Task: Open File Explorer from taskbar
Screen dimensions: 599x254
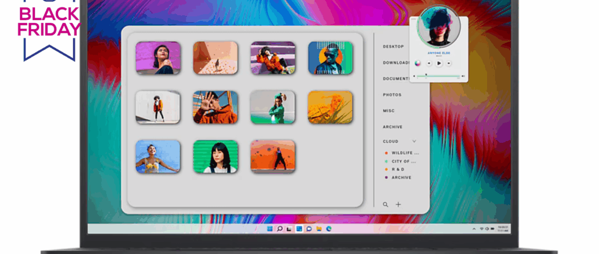Action: (319, 229)
